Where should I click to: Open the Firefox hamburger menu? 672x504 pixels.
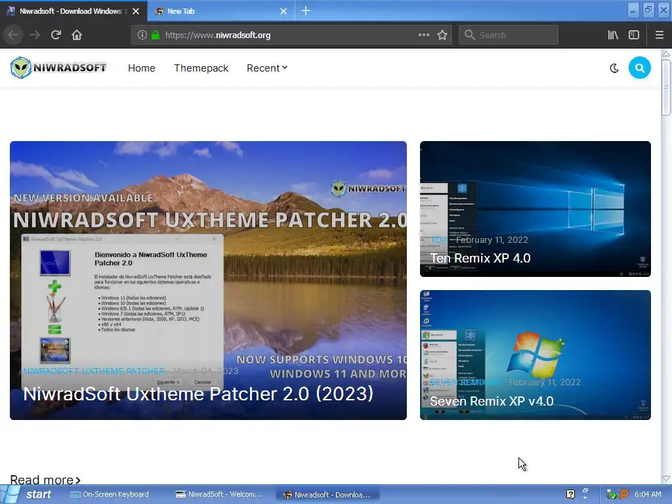659,35
